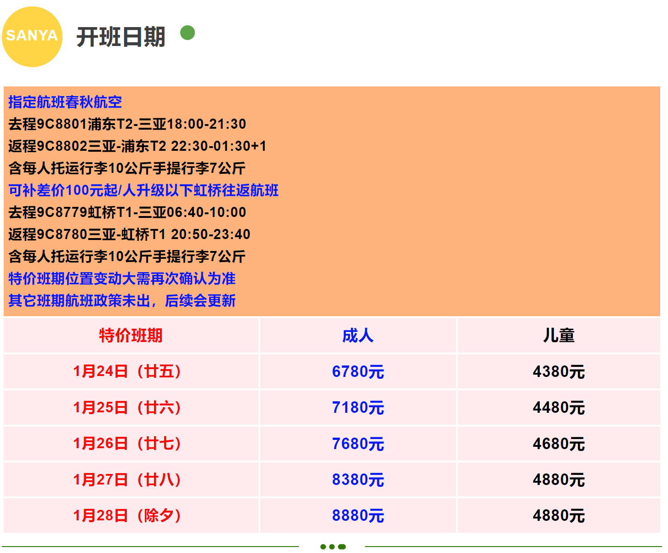
Task: Select the date cell 1月27日（廿八）
Action: 131,479
